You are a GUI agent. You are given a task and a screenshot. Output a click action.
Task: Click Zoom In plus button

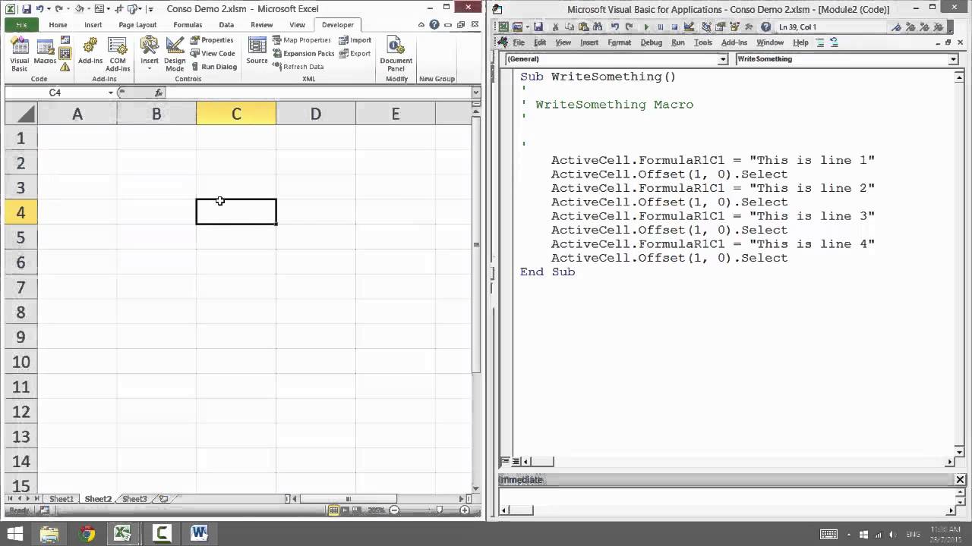pos(465,510)
